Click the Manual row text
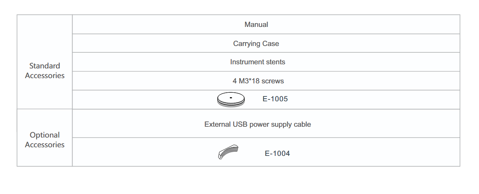The image size is (479, 194). (x=256, y=24)
